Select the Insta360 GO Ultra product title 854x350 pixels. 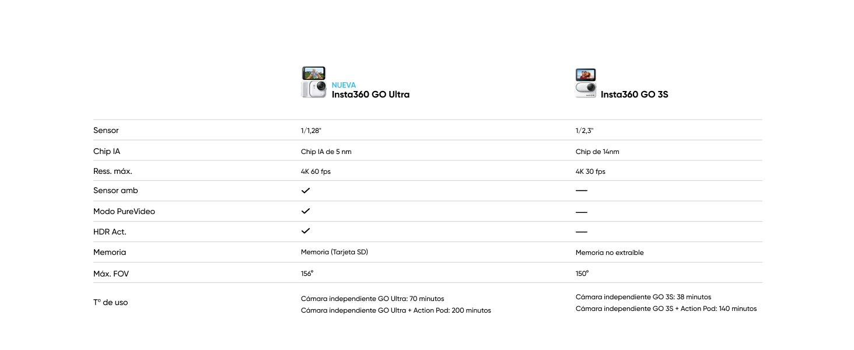pos(370,94)
